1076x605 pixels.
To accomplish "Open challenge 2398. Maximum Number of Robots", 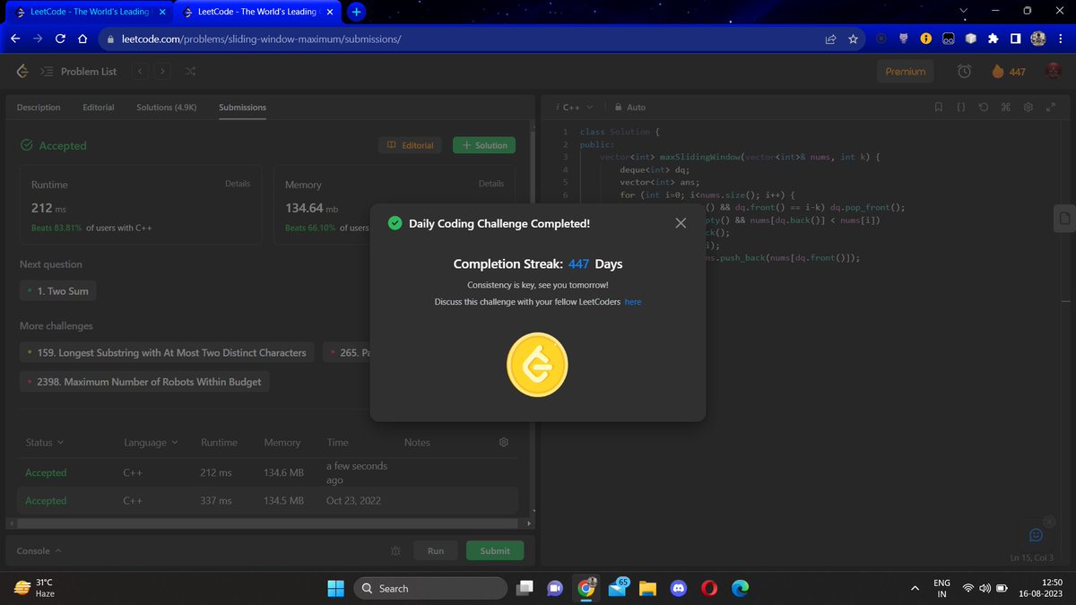I will point(144,382).
